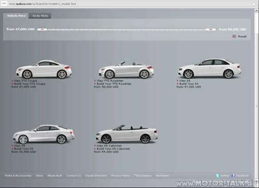Image resolution: width=259 pixels, height=188 pixels.
Task: Select the S4 sedan car image
Action: (x=209, y=69)
